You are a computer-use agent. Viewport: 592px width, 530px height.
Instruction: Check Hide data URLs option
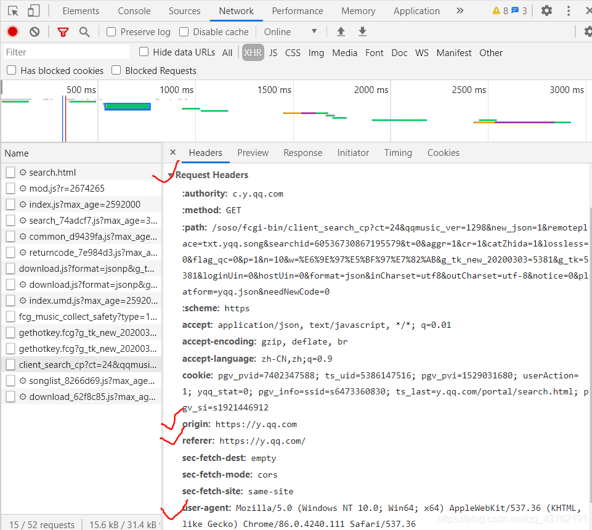[144, 52]
